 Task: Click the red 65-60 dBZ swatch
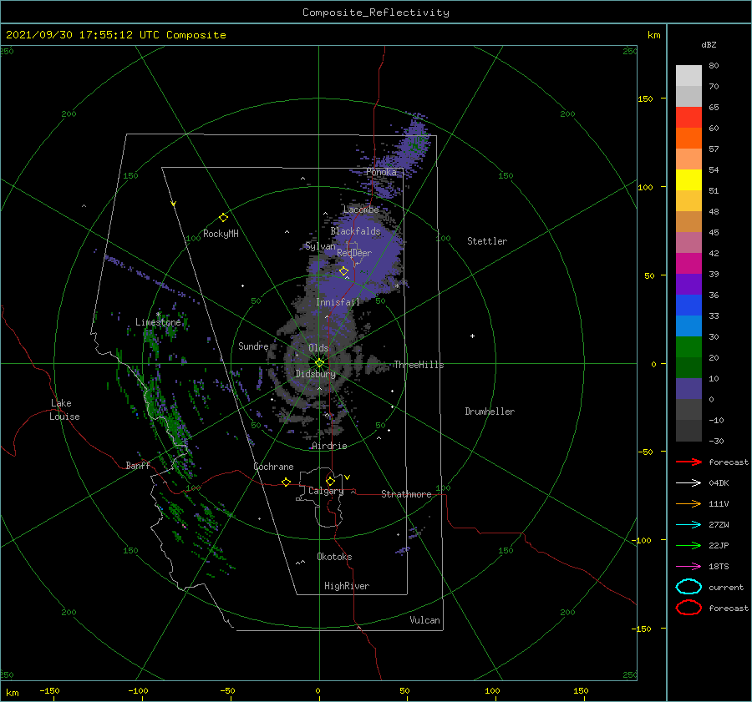click(x=688, y=118)
